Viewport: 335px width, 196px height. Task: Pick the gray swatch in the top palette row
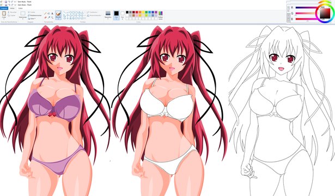(130, 12)
